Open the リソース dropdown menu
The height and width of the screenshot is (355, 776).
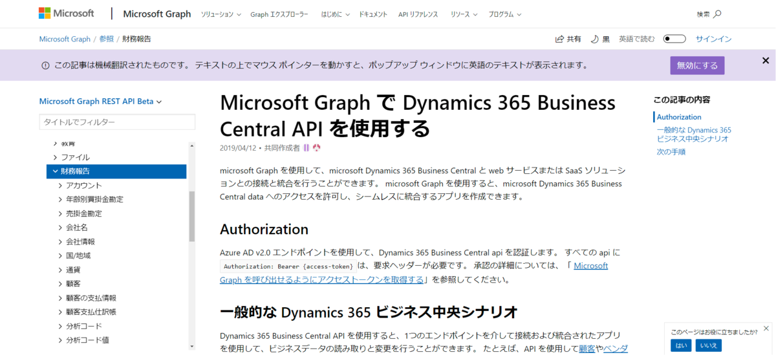pos(465,14)
